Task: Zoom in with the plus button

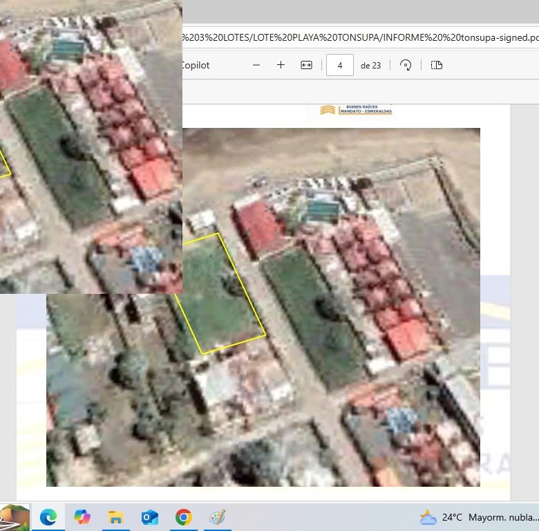Action: pos(281,65)
